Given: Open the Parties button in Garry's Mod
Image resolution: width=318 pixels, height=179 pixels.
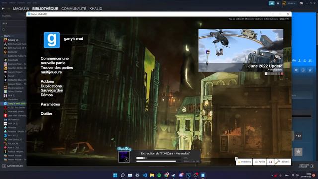Looking at the screenshot, I should (x=260, y=162).
